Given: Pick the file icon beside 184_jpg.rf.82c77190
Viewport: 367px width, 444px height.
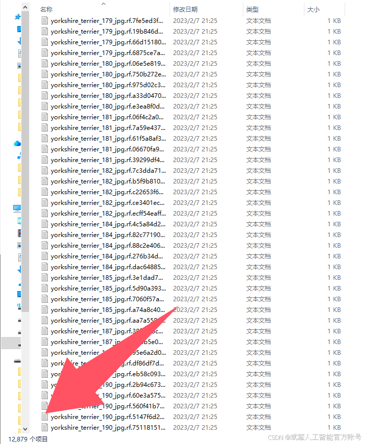Looking at the screenshot, I should click(x=45, y=234).
